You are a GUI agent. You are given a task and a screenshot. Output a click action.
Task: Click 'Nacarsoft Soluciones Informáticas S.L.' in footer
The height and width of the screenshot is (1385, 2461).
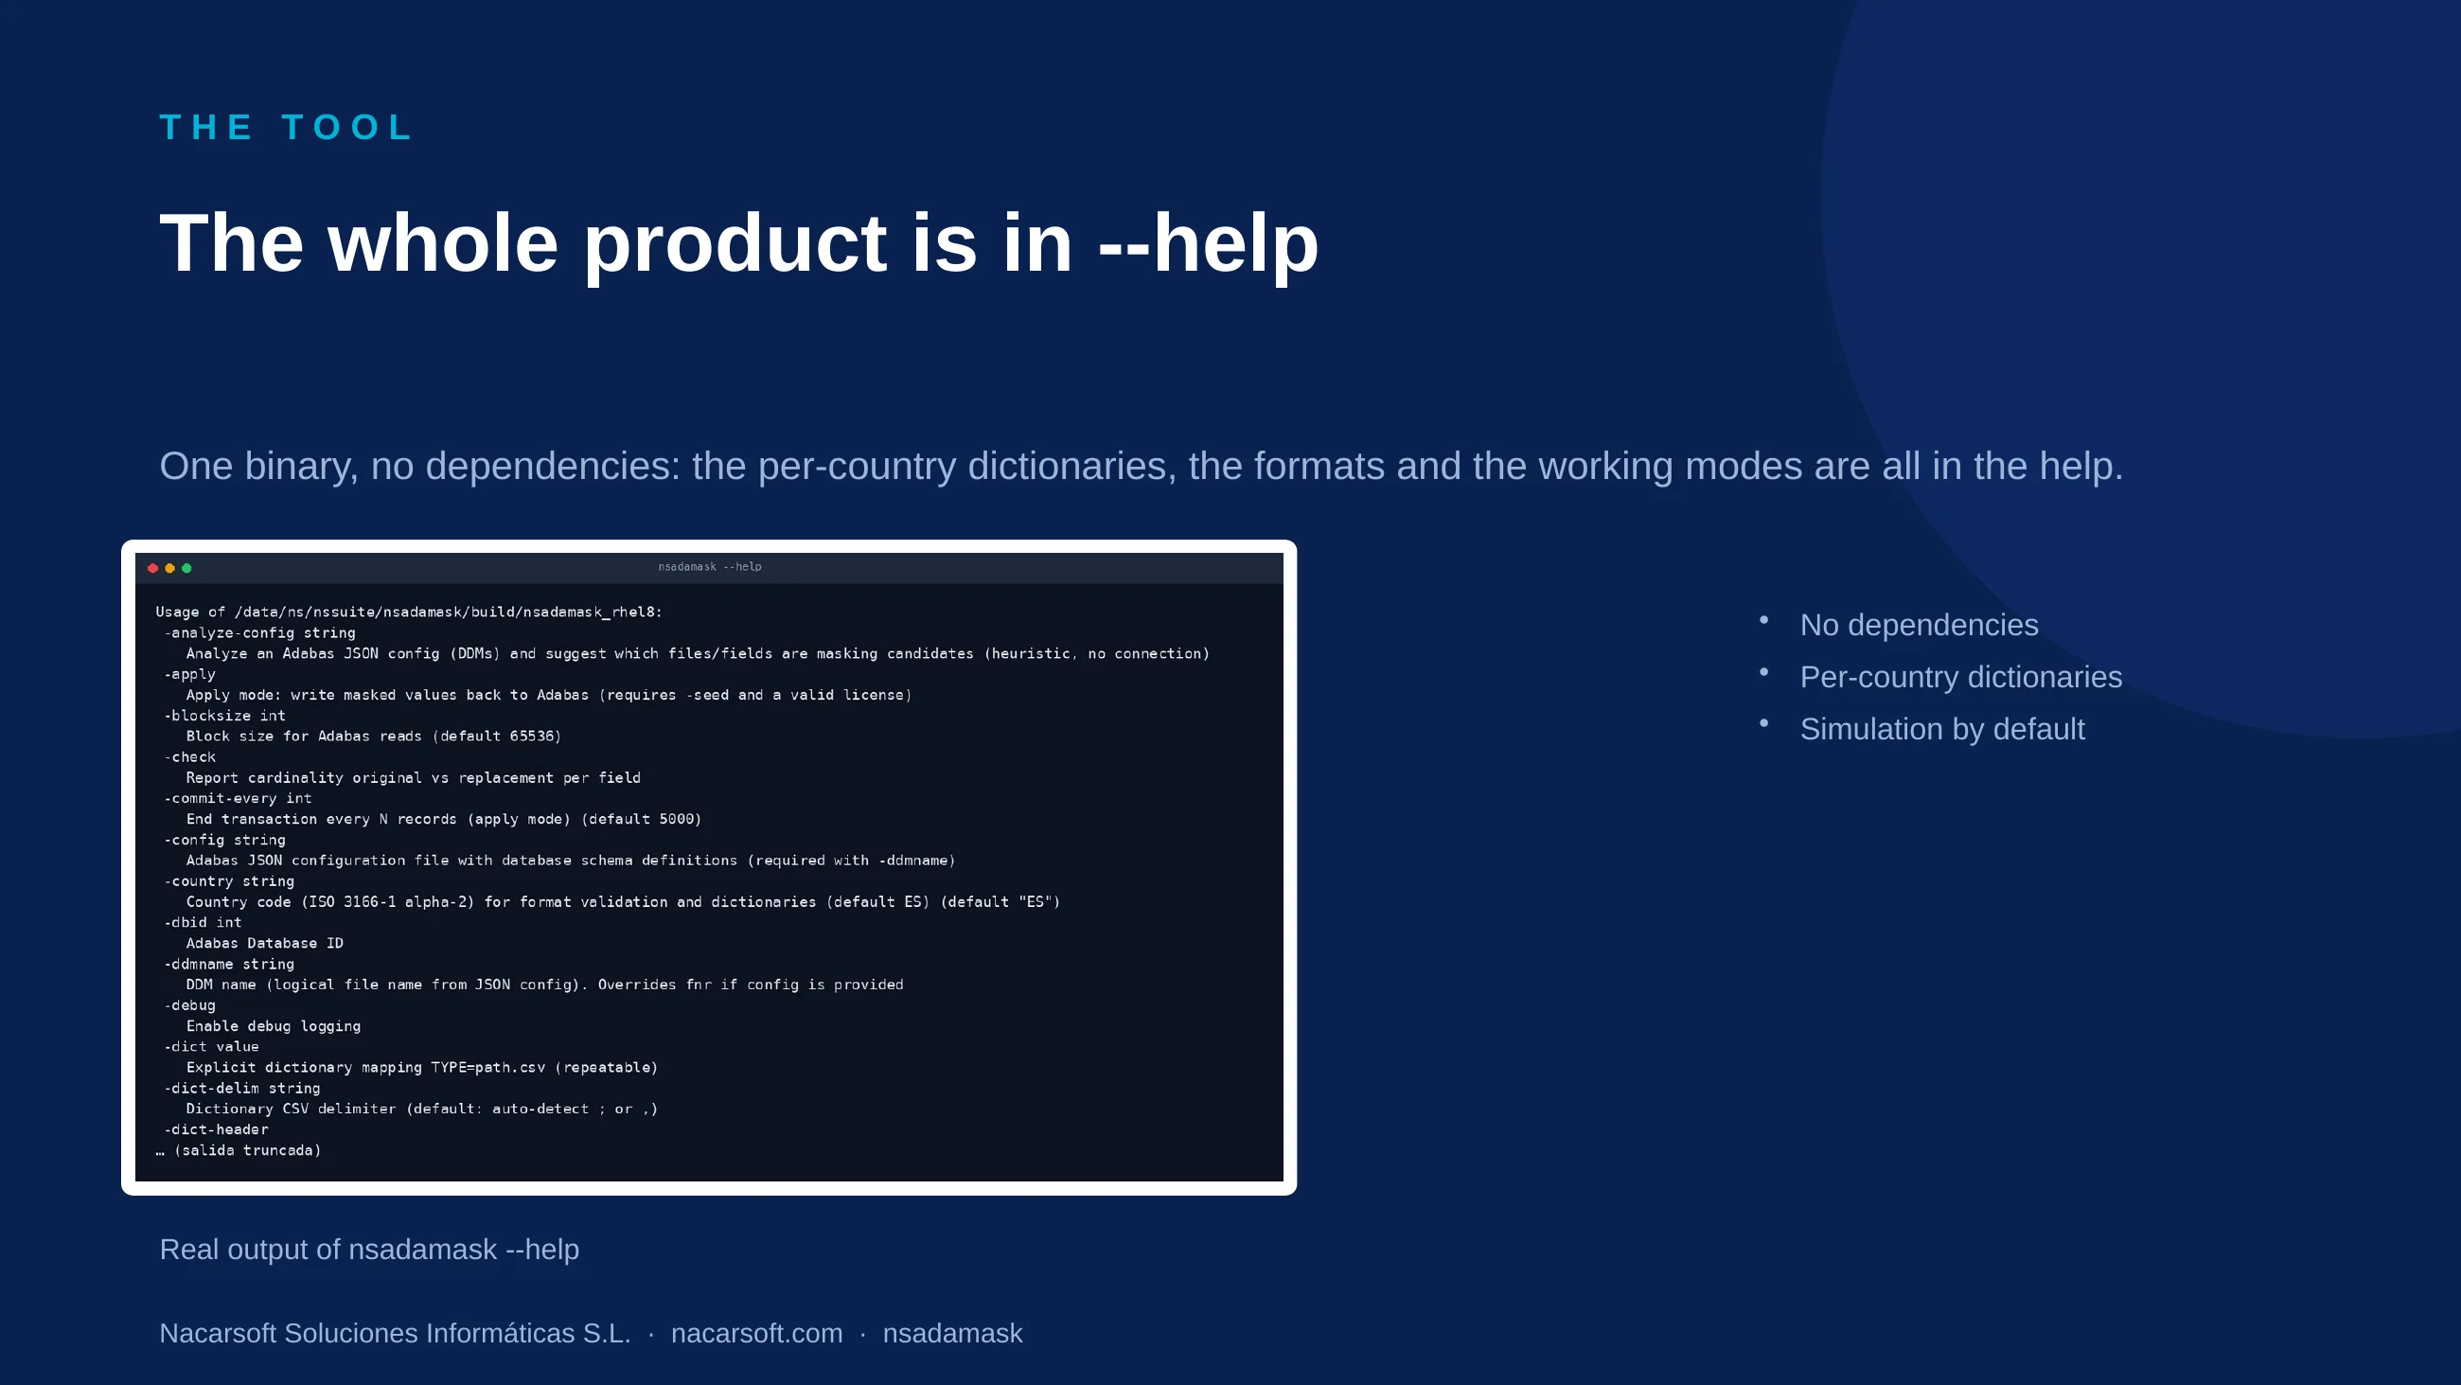click(395, 1333)
